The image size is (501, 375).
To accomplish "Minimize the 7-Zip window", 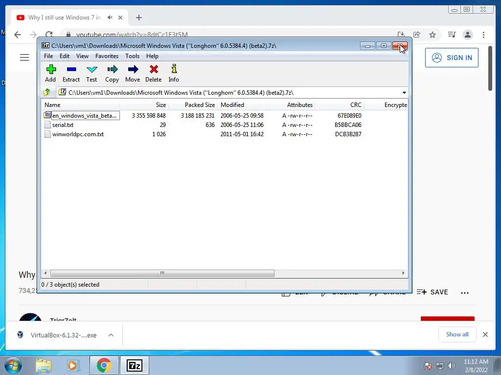I will [367, 46].
